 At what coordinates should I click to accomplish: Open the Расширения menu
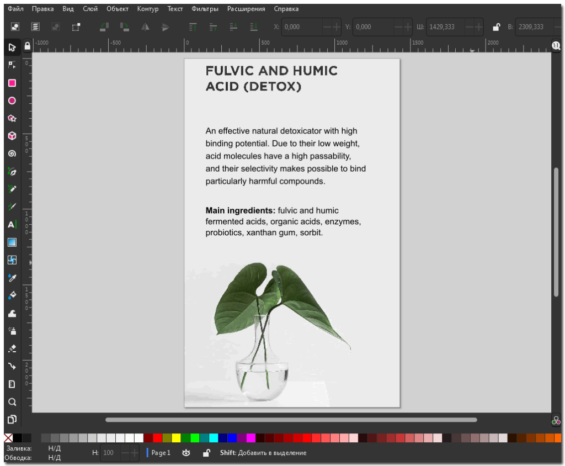(x=246, y=9)
